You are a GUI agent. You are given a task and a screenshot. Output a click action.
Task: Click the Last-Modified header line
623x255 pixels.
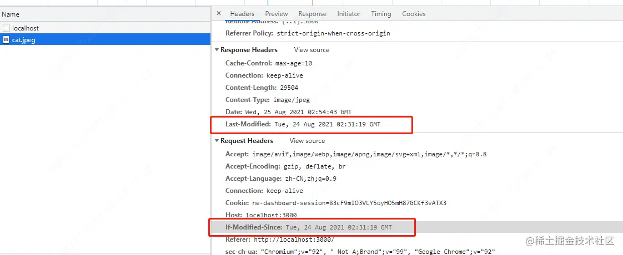[x=303, y=124]
